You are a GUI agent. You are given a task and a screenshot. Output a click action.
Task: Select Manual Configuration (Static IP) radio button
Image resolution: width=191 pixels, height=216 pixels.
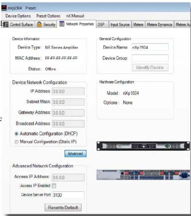point(16,142)
